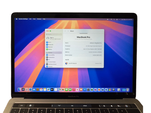Click the MacBook Pro heading
Screen dimensions: 151x113
[x=83, y=37]
